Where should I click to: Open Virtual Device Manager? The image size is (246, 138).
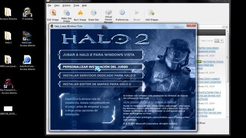point(108,16)
